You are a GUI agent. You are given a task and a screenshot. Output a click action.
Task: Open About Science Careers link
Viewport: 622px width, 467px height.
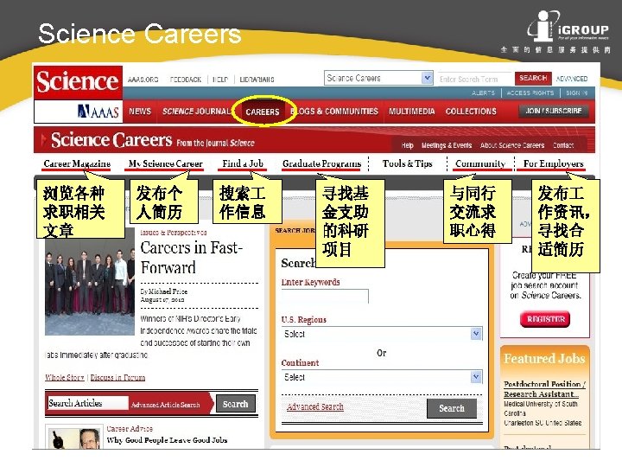coord(512,145)
